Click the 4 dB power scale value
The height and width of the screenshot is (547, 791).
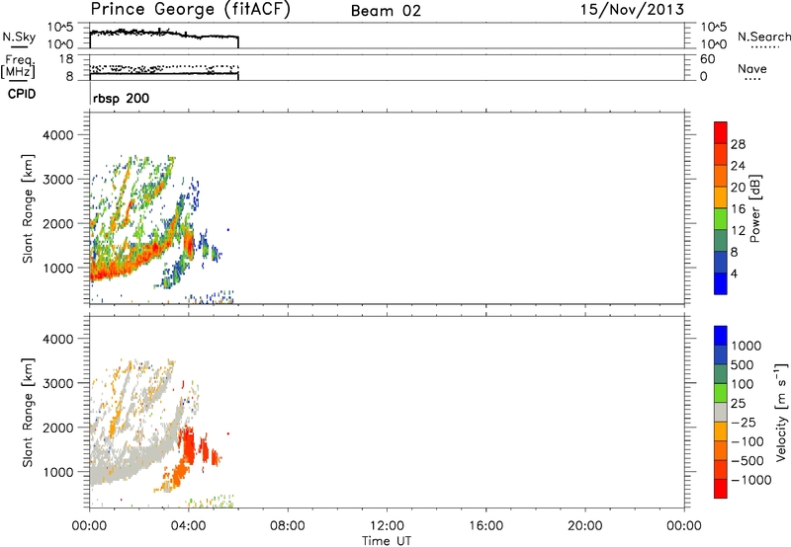pos(734,273)
